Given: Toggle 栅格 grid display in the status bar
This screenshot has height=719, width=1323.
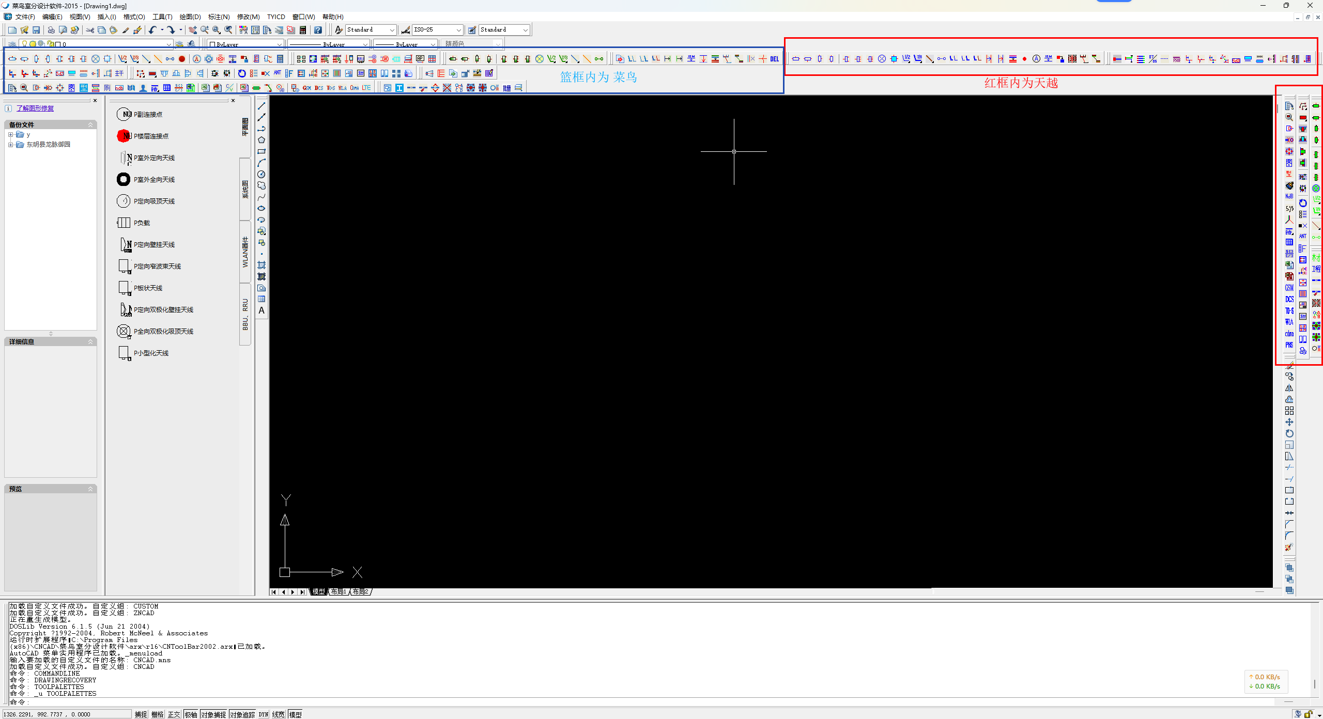Looking at the screenshot, I should (157, 714).
